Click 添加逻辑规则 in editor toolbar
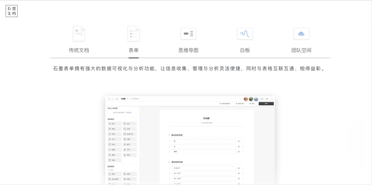 [225, 104]
